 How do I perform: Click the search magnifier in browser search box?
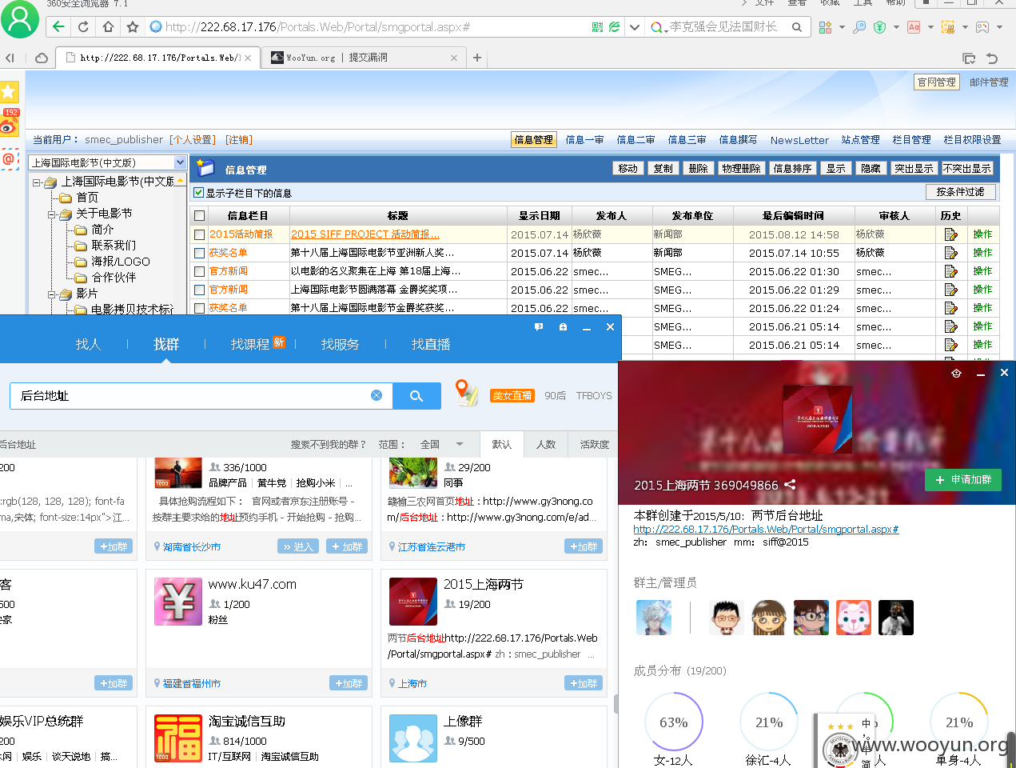[797, 27]
